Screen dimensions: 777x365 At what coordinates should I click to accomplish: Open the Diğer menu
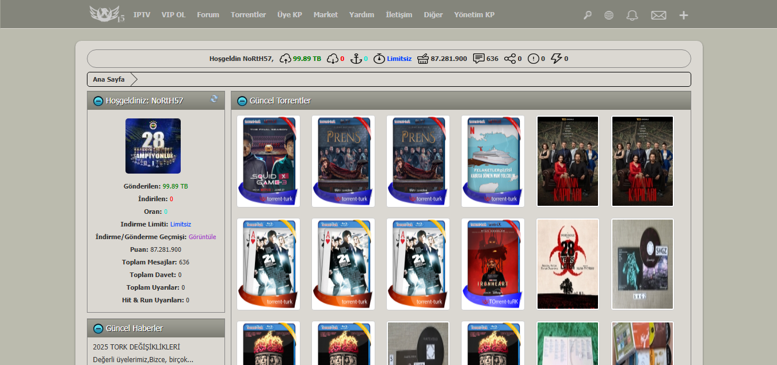pyautogui.click(x=433, y=15)
